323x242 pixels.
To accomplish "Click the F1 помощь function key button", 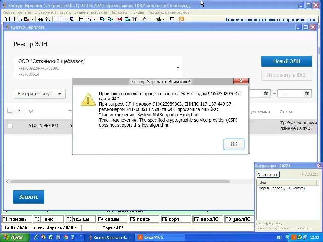I will 17,219.
